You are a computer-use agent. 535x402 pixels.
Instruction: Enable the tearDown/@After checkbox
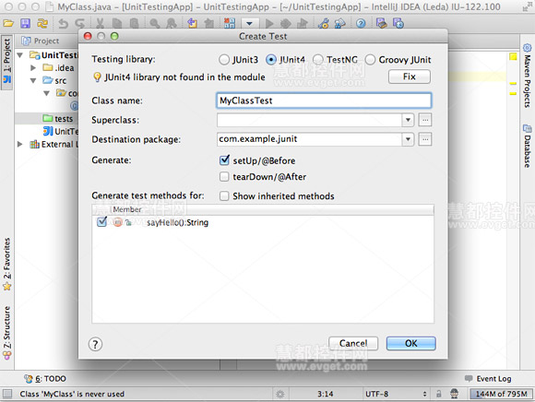coord(224,177)
